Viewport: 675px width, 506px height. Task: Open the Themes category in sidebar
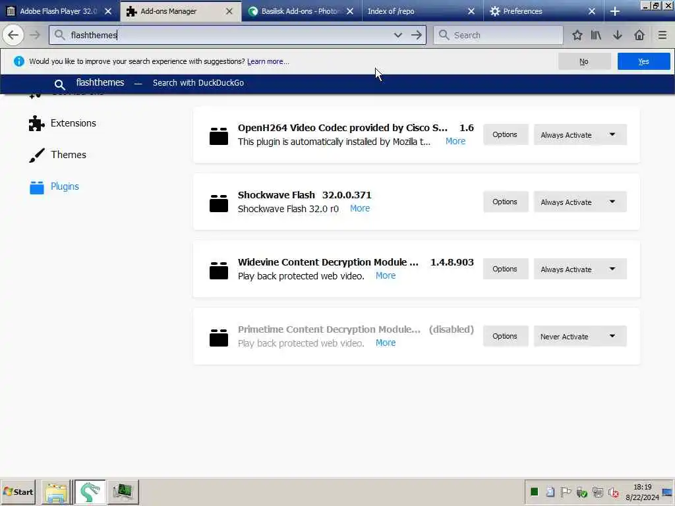tap(58, 155)
